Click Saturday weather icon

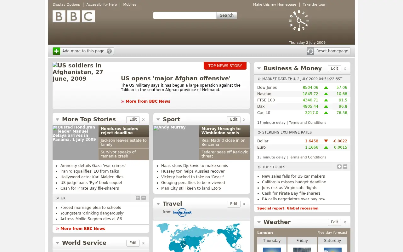pyautogui.click(x=332, y=250)
